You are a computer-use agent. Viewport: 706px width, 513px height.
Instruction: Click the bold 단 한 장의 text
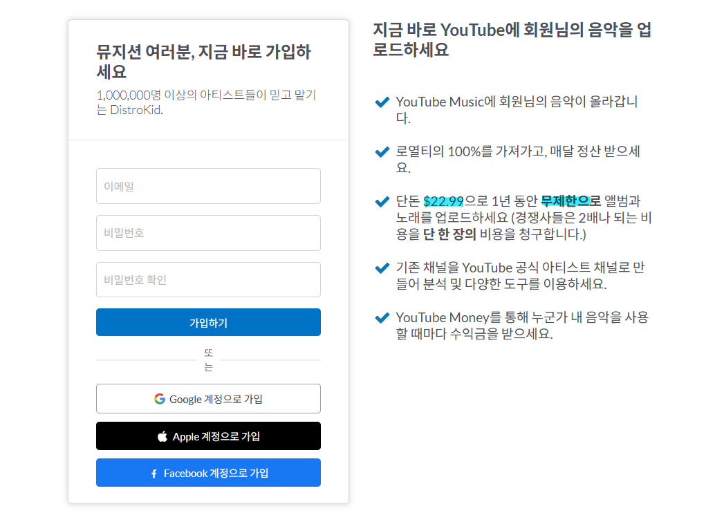click(449, 234)
